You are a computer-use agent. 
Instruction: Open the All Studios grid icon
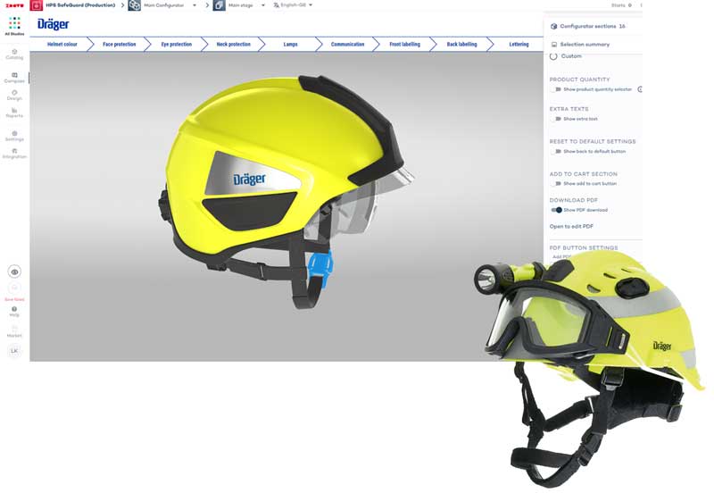14,23
